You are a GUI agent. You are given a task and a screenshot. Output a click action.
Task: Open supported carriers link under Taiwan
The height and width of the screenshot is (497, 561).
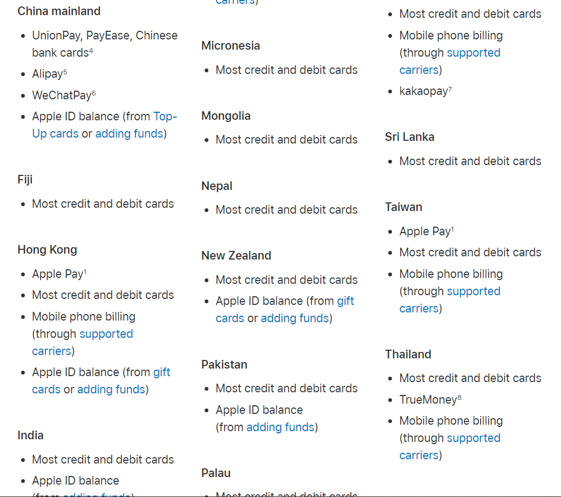click(x=474, y=291)
